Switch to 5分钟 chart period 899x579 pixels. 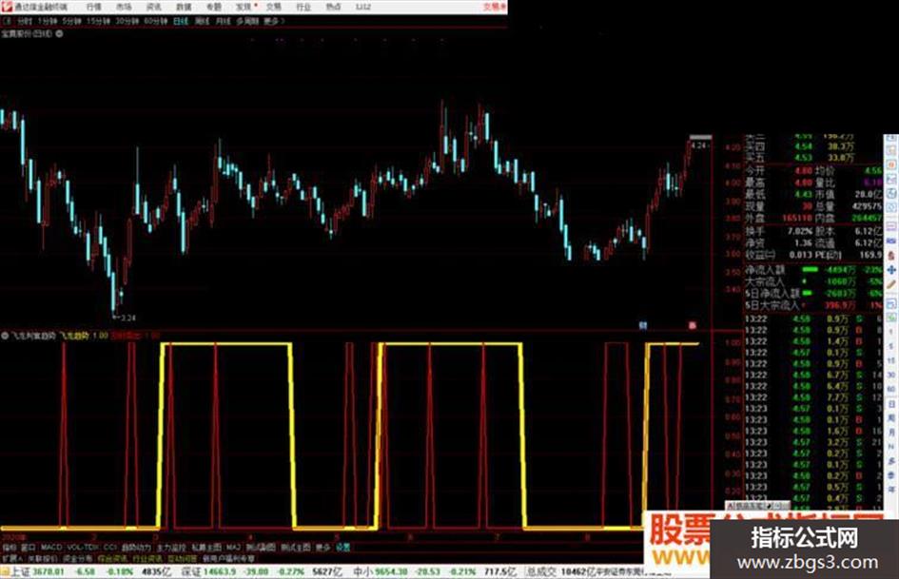pos(71,21)
